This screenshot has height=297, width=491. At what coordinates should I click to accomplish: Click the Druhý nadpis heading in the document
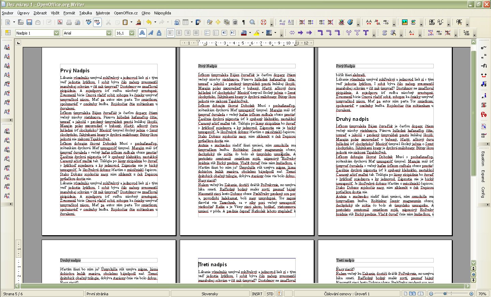tap(352, 119)
